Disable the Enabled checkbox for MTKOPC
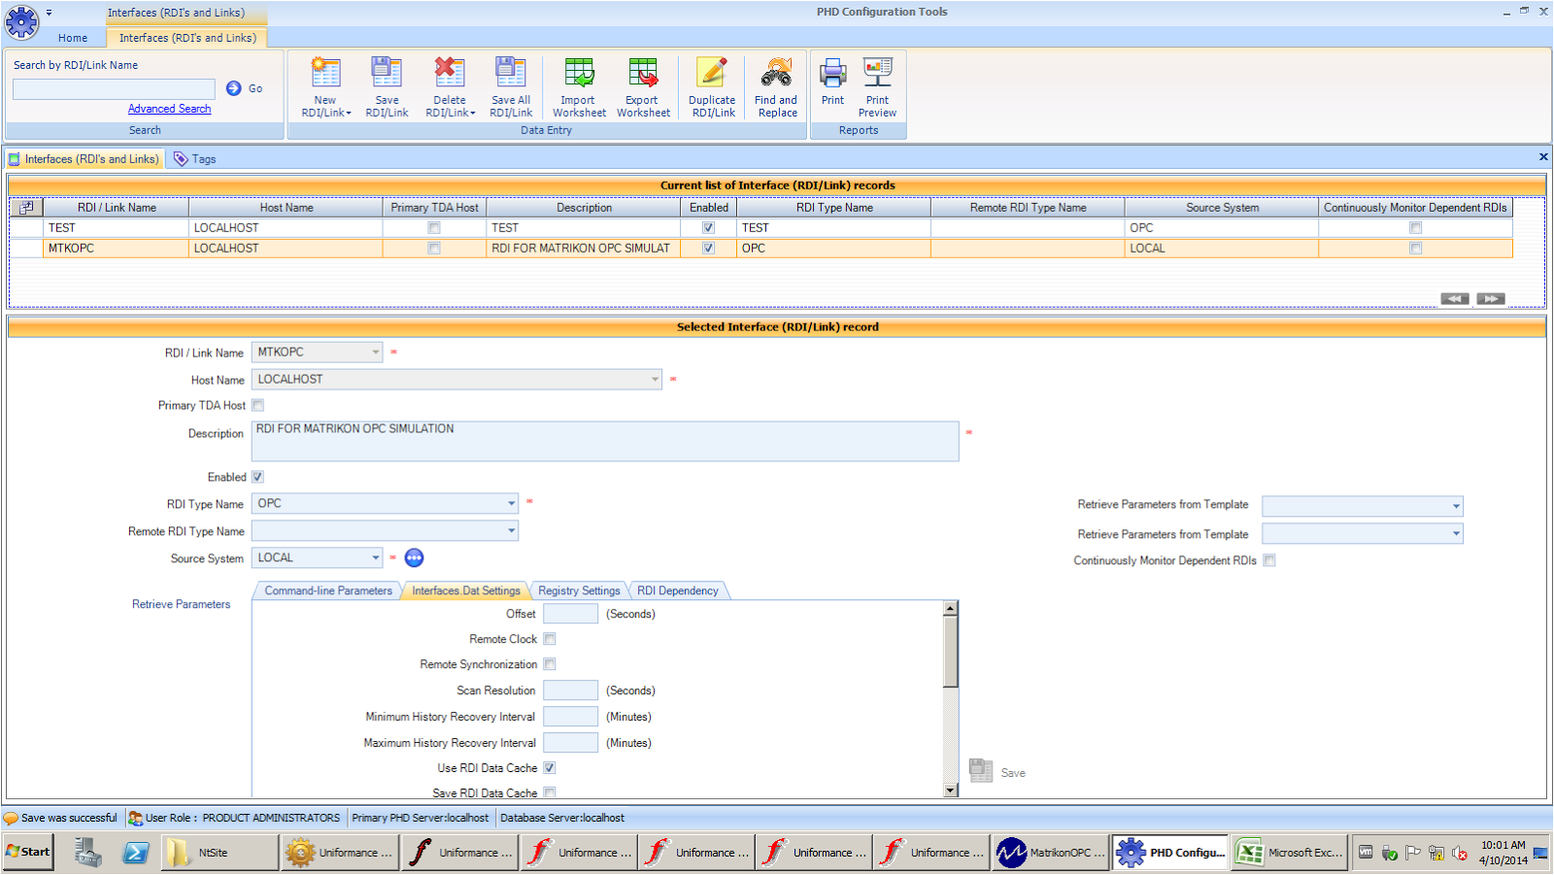Viewport: 1554px width, 875px height. click(x=708, y=248)
